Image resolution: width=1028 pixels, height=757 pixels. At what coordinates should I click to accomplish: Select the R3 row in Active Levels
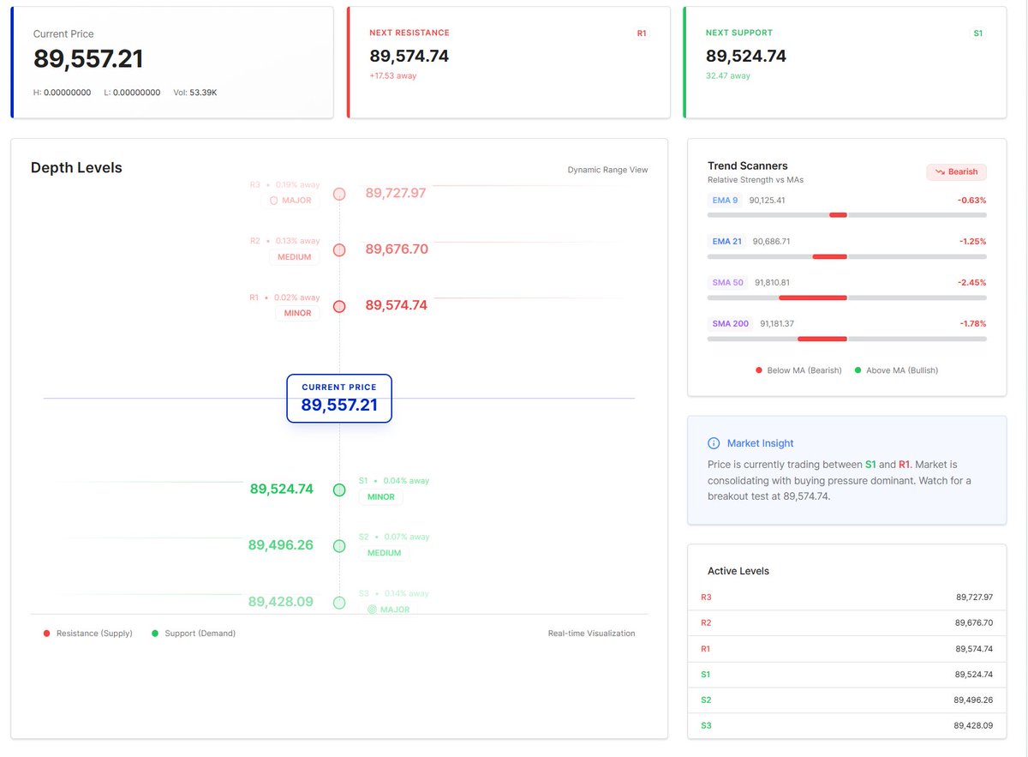(x=847, y=598)
